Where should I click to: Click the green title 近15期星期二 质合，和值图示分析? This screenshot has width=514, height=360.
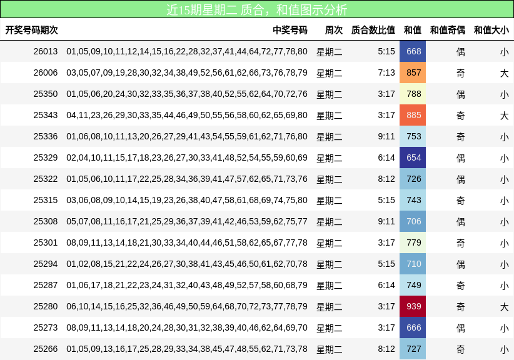(257, 9)
